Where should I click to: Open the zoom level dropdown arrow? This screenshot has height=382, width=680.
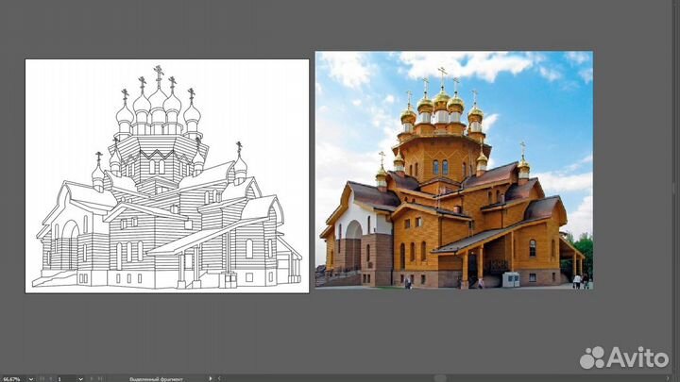(31, 378)
